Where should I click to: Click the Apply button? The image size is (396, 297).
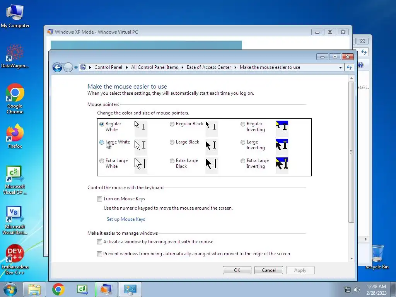point(300,270)
